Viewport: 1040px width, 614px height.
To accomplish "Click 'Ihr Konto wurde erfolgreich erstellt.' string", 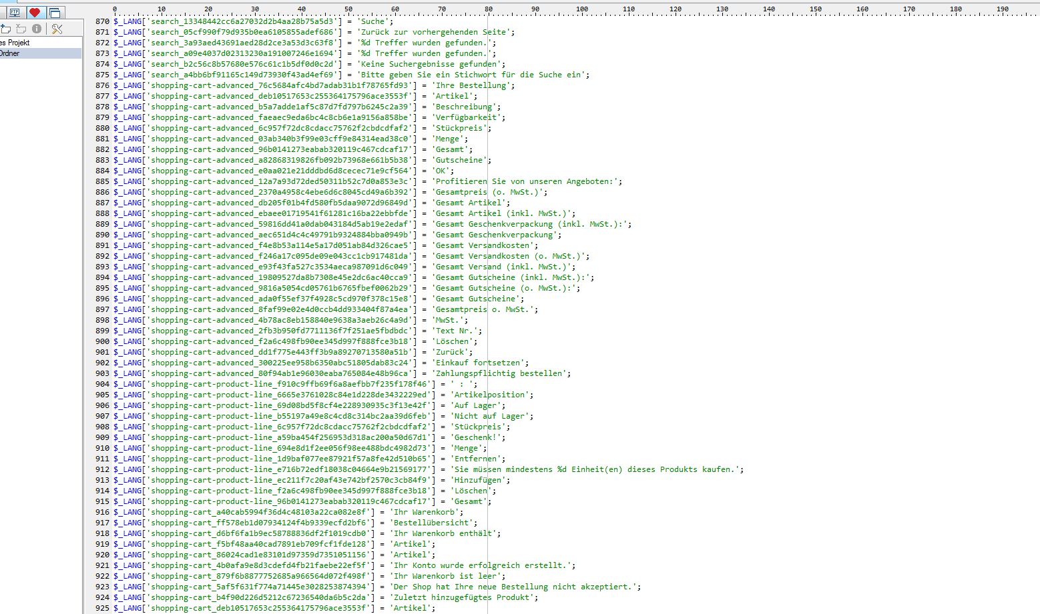I will click(481, 565).
